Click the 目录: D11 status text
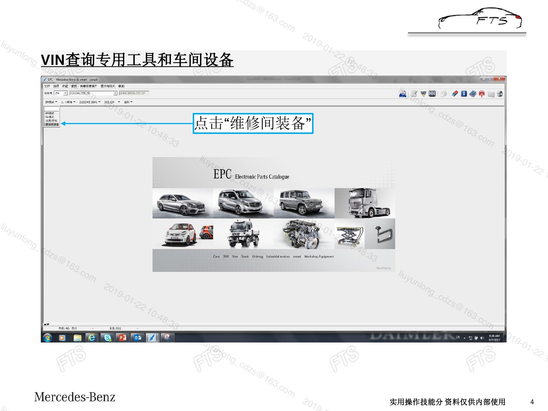548x411 pixels. pos(115,328)
